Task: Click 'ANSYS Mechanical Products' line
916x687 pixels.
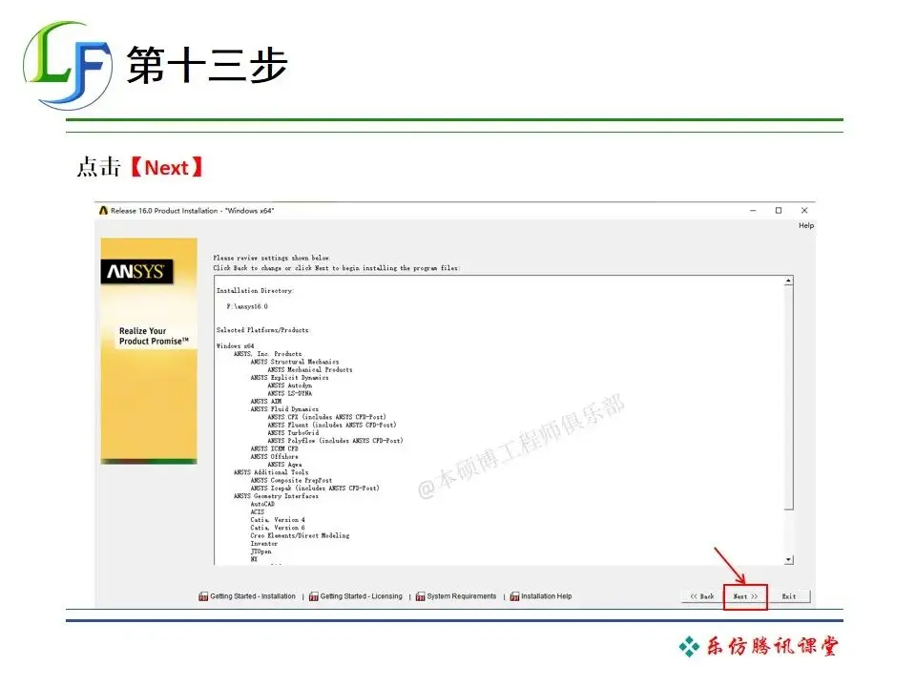Action: pyautogui.click(x=309, y=370)
